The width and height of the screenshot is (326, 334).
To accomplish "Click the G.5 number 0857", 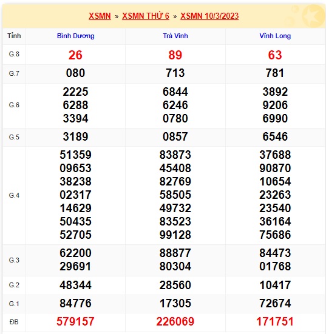I will coord(175,136).
